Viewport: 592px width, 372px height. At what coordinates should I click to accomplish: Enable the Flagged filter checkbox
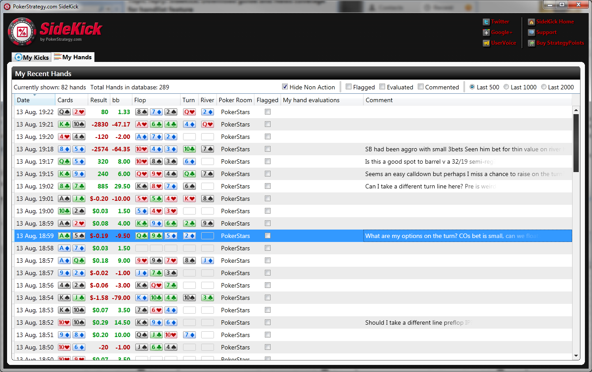348,87
